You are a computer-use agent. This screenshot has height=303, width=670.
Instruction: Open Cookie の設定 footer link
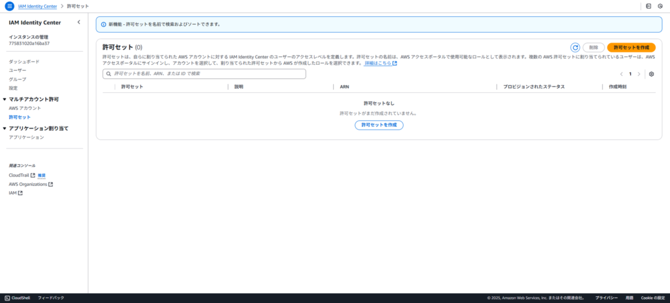click(x=653, y=298)
